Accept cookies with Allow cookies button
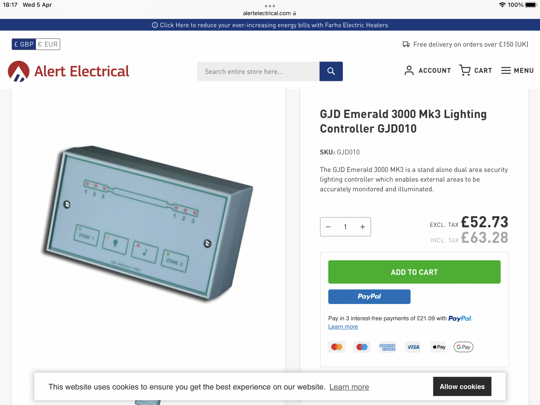540x405 pixels. 462,386
